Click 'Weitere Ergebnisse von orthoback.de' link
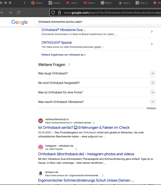The width and height of the screenshot is (161, 185). pyautogui.click(x=63, y=55)
